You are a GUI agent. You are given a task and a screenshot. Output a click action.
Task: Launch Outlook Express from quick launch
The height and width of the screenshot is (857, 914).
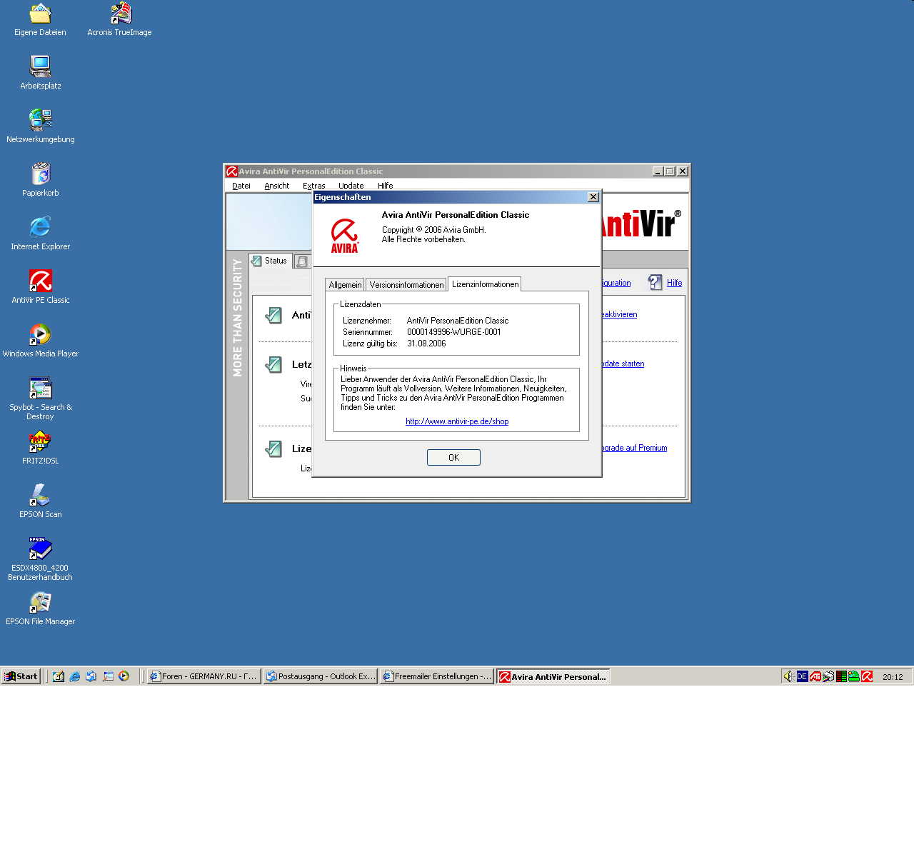[x=91, y=676]
